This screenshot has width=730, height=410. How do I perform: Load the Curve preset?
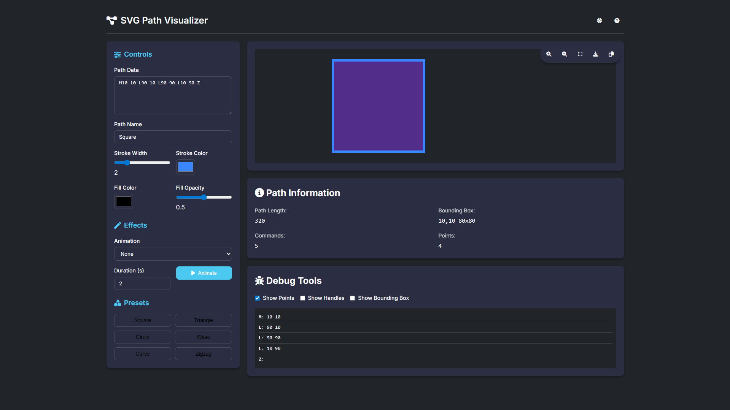coord(143,354)
